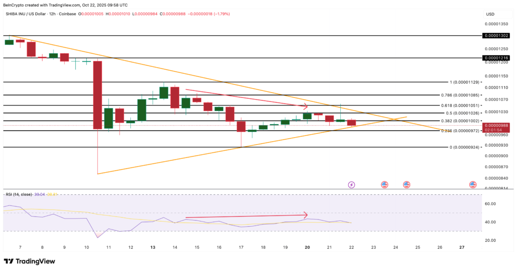Click the red arrowhead on the price chart
This screenshot has width=517, height=271.
[x=304, y=106]
